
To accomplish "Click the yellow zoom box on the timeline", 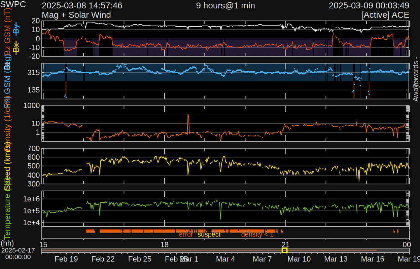I will [284, 251].
